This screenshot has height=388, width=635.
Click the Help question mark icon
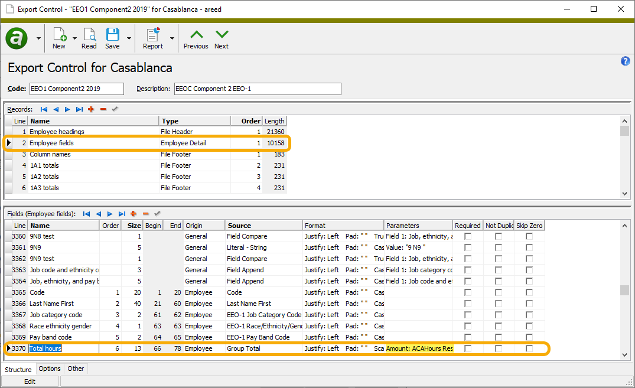tap(625, 61)
